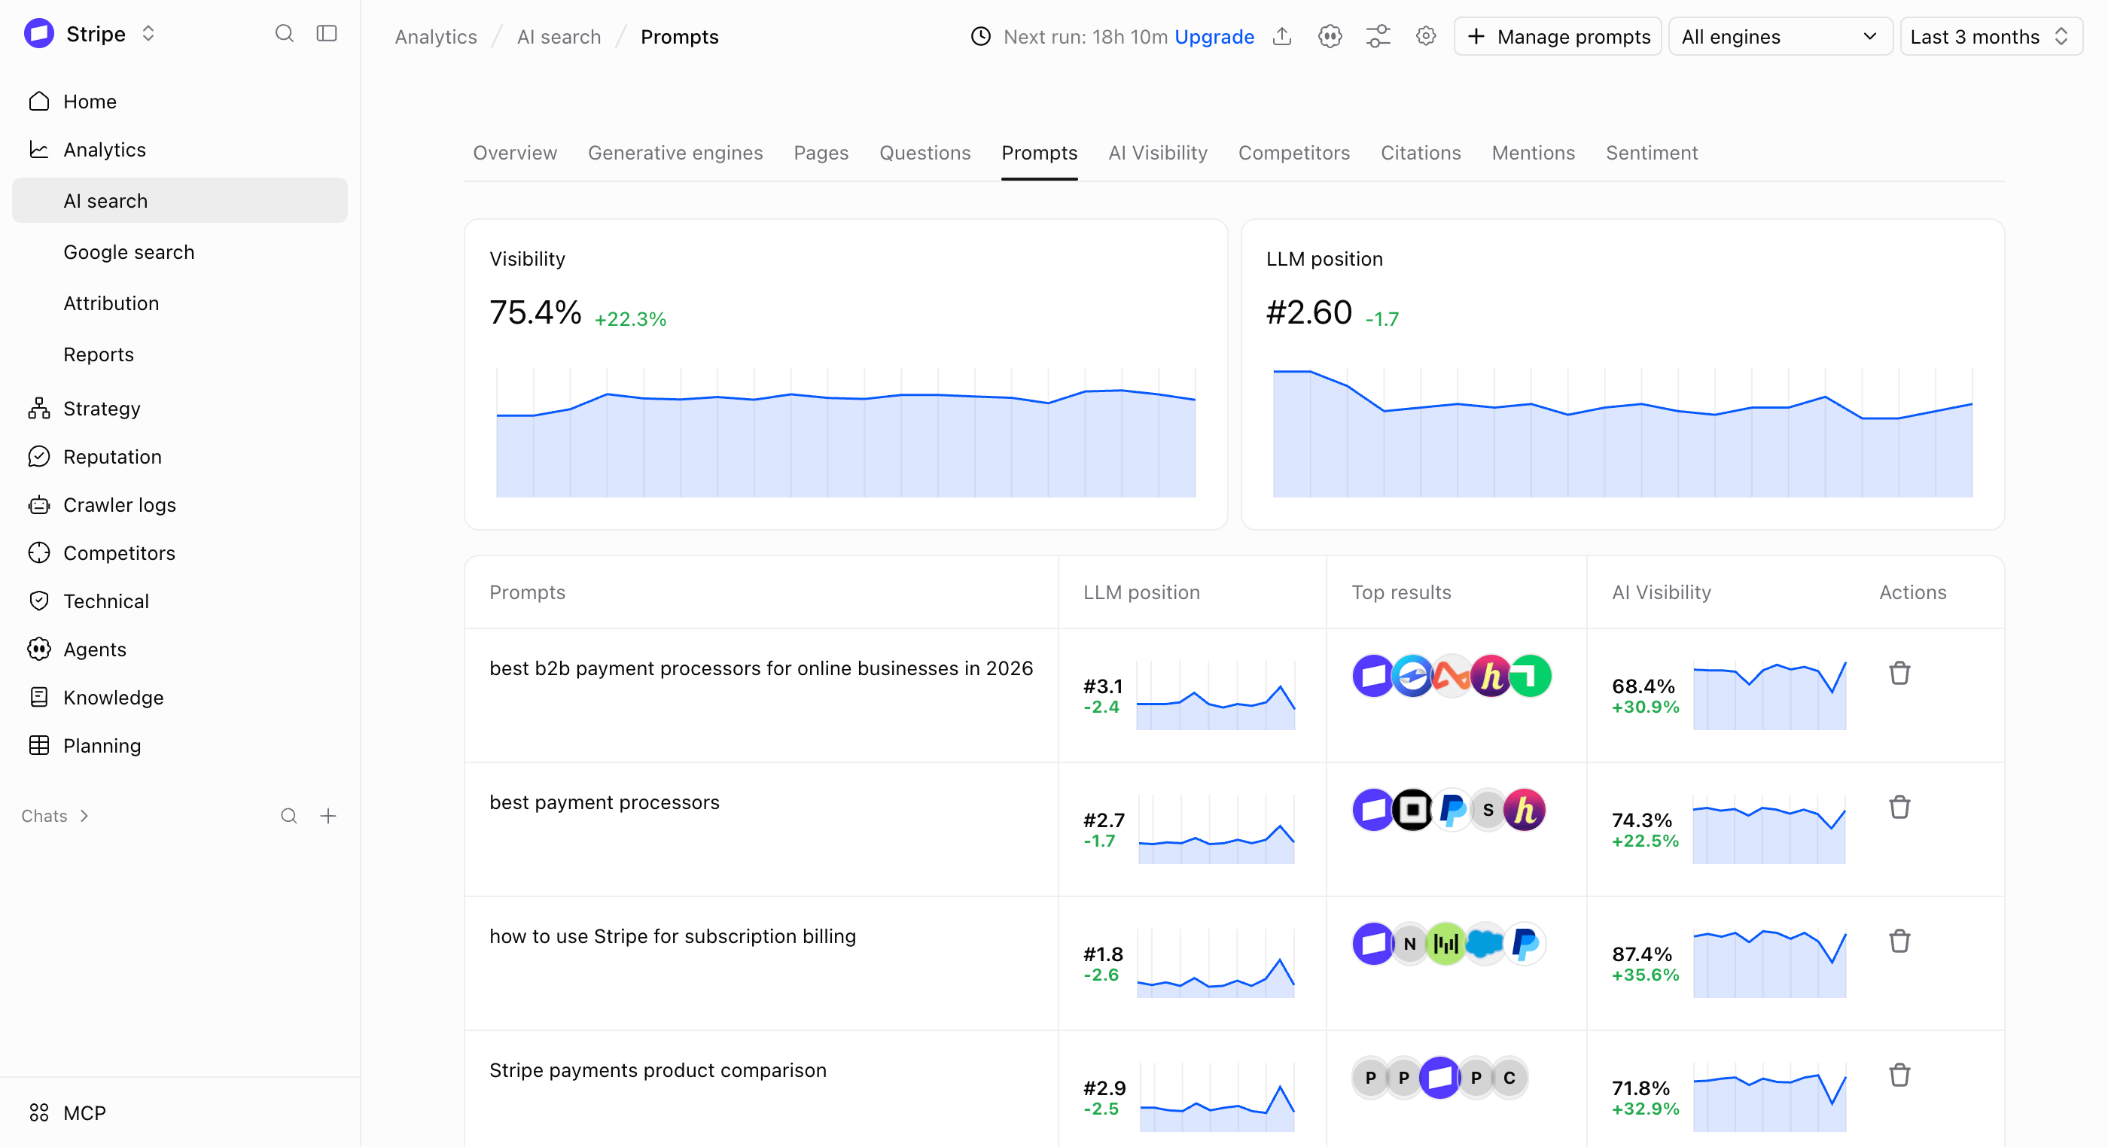Delete the product comparison prompt
2108x1147 pixels.
1899,1076
